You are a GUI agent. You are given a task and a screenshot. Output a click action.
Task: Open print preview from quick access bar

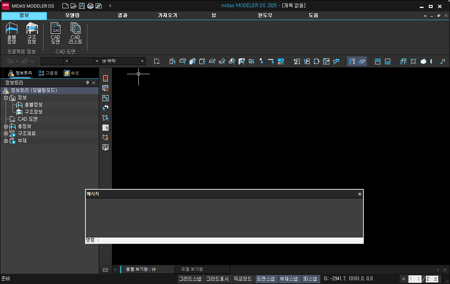pyautogui.click(x=99, y=6)
